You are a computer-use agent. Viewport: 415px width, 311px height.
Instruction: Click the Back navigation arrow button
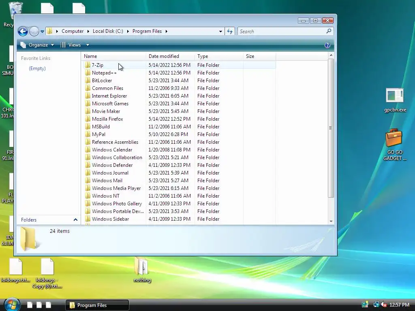coord(23,31)
